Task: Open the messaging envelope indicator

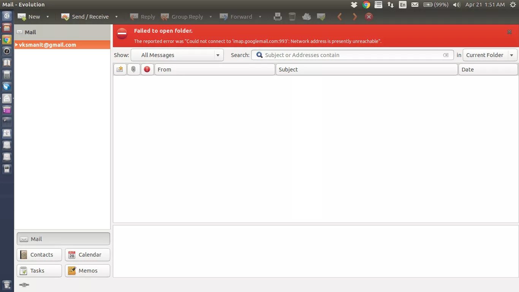Action: point(415,5)
